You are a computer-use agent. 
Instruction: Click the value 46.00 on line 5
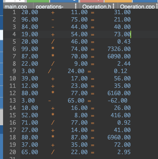pos(79,42)
